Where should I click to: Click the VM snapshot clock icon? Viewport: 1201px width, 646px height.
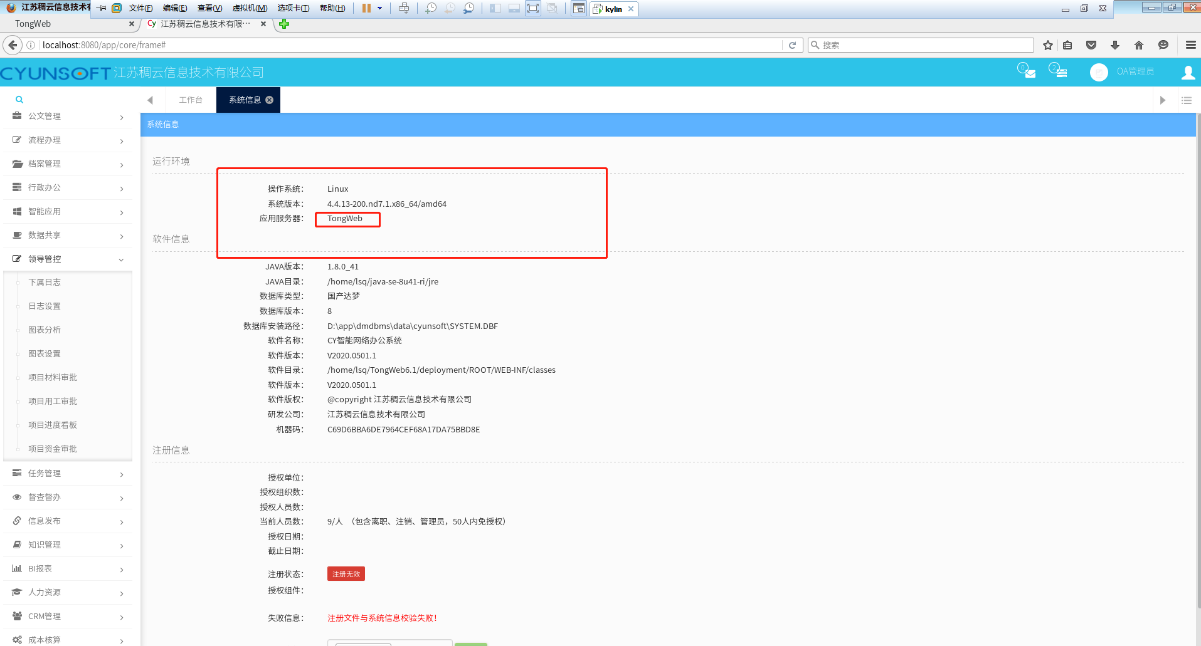(431, 8)
